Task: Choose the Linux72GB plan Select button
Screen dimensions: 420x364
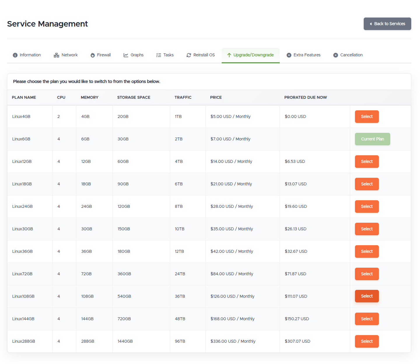Action: [367, 274]
